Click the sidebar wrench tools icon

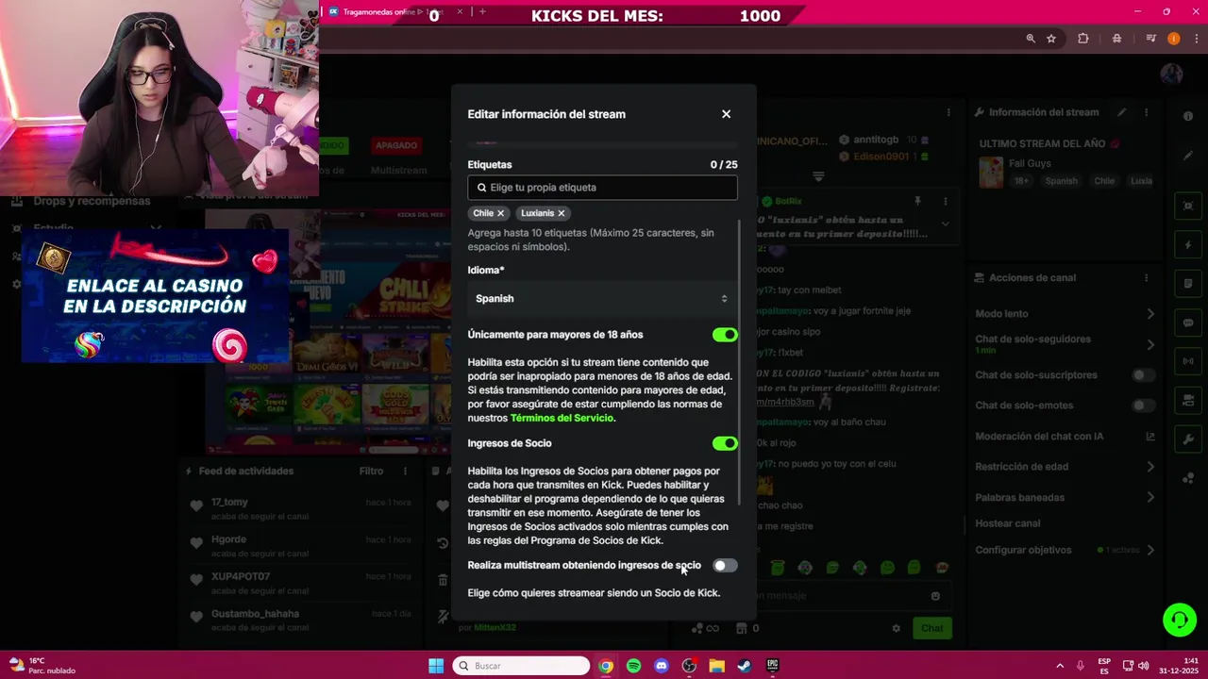click(x=1188, y=439)
